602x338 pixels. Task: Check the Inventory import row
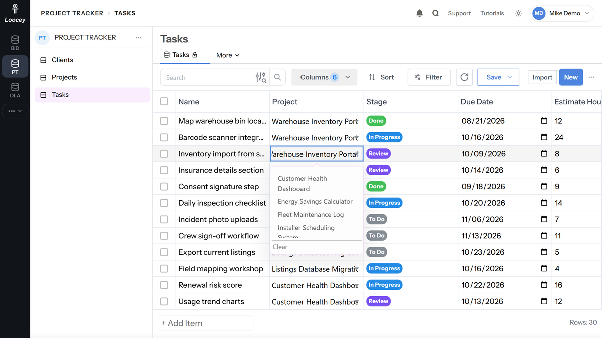164,154
